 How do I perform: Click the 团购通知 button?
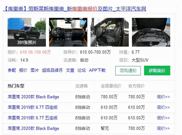pyautogui.click(x=128, y=71)
